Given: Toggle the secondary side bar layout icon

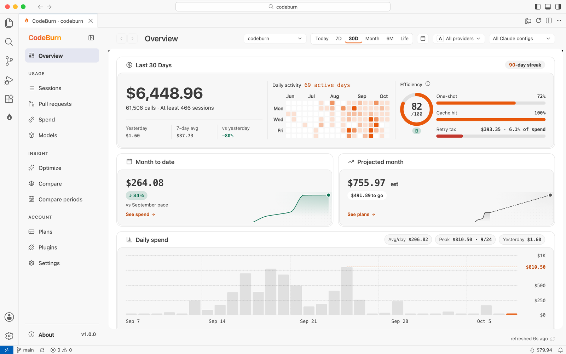Looking at the screenshot, I should click(x=558, y=7).
